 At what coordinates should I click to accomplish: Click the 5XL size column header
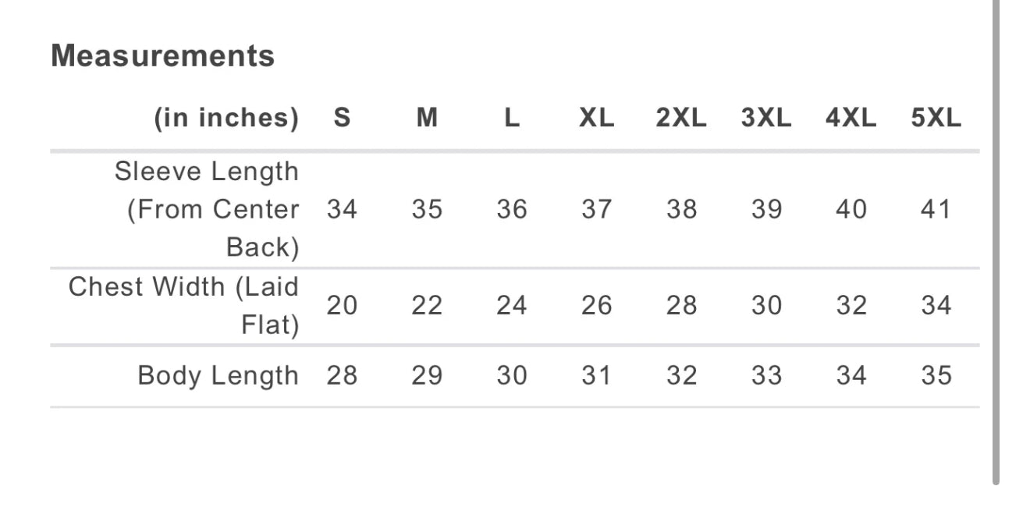936,118
